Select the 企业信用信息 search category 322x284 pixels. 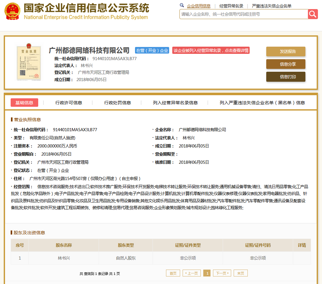click(199, 6)
